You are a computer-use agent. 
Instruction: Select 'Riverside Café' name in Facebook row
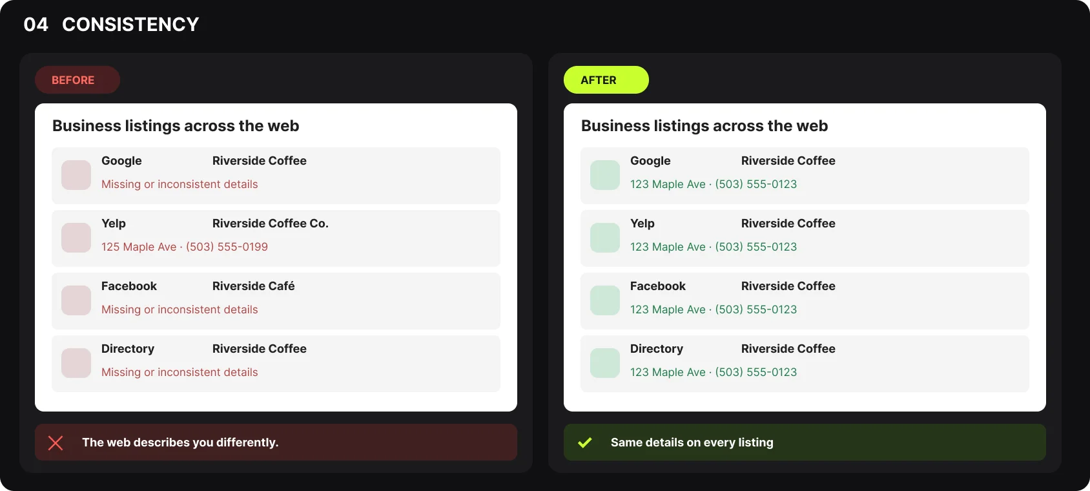(254, 286)
